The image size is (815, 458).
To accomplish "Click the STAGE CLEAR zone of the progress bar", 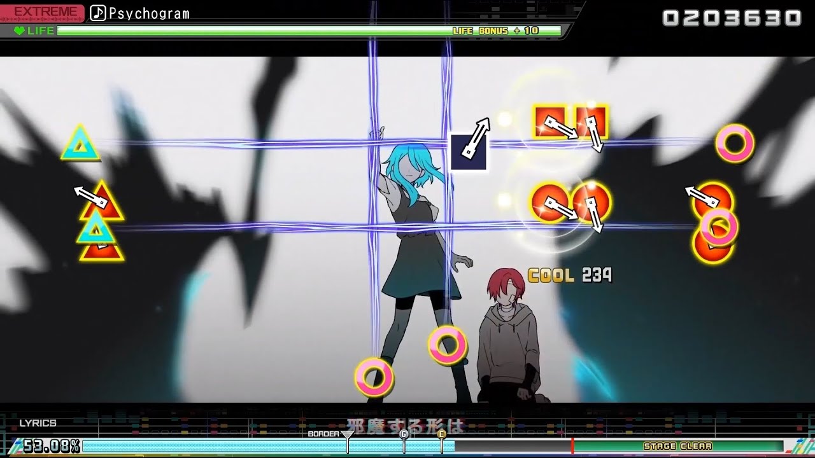I will click(x=677, y=446).
